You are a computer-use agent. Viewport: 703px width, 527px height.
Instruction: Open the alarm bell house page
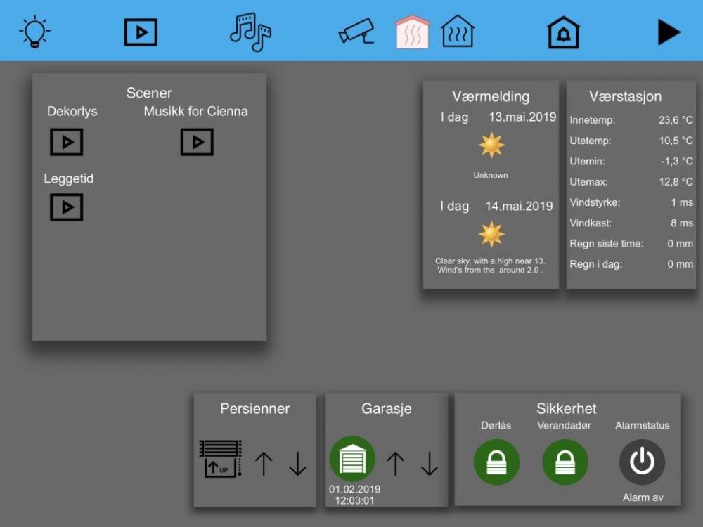(x=564, y=32)
